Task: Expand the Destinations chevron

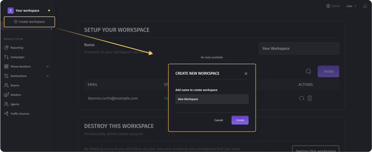Action: tap(48, 76)
